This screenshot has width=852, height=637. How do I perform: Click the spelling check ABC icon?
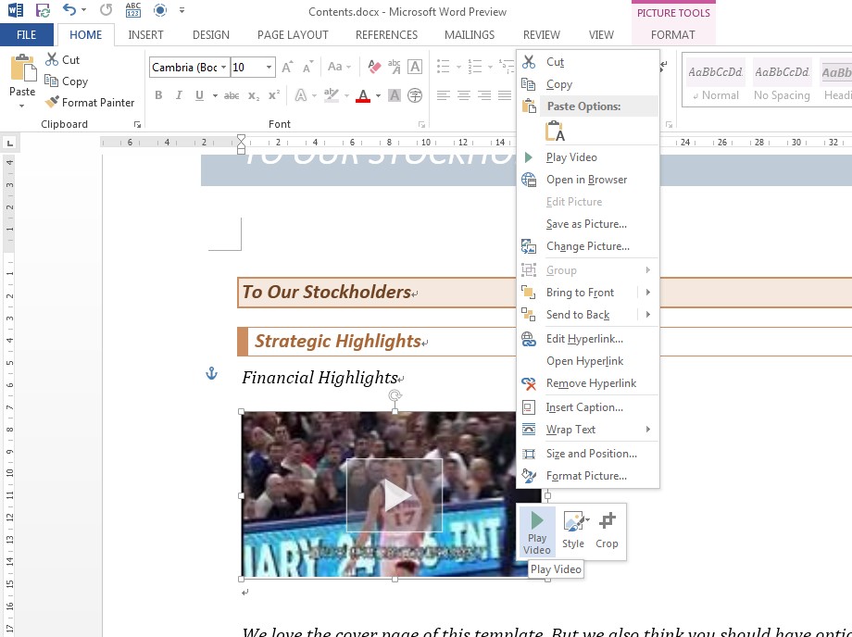(132, 11)
